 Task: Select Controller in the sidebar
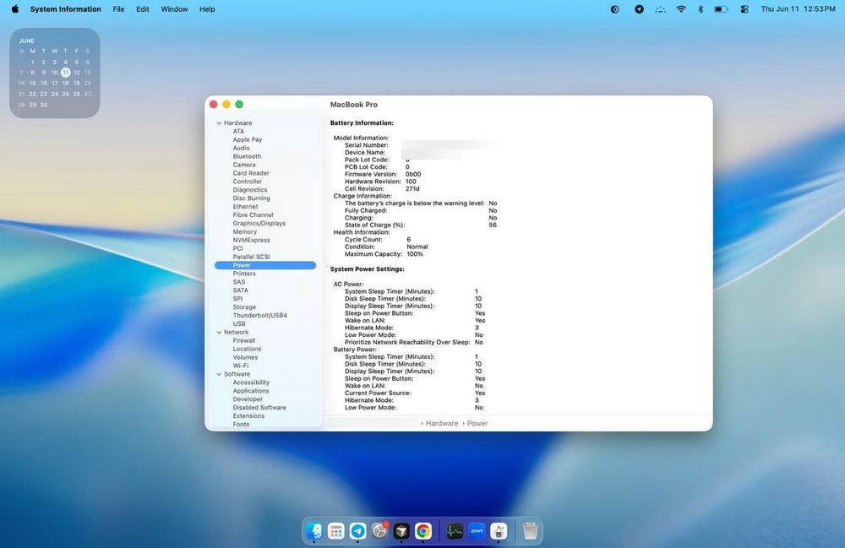click(248, 182)
